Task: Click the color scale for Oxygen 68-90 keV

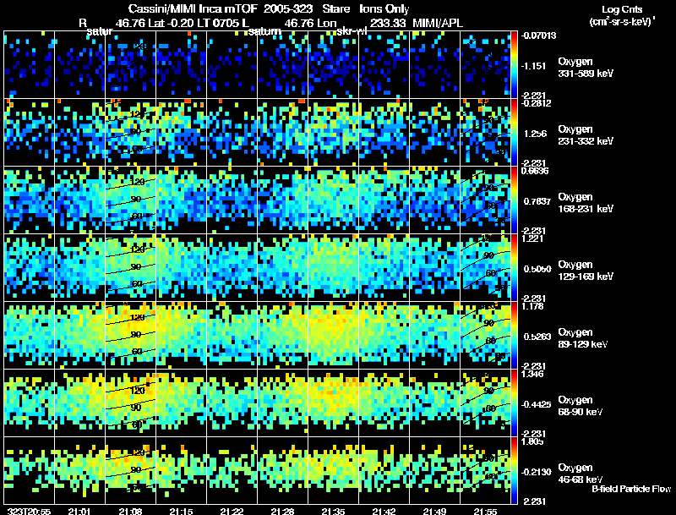Action: click(514, 403)
